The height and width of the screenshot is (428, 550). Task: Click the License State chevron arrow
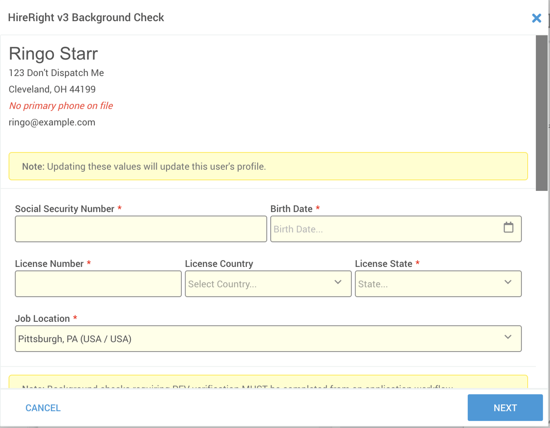point(507,282)
